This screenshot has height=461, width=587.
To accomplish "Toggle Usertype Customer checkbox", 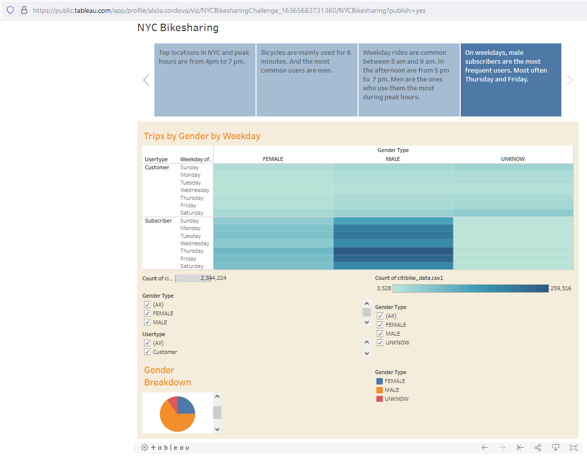I will click(x=147, y=352).
